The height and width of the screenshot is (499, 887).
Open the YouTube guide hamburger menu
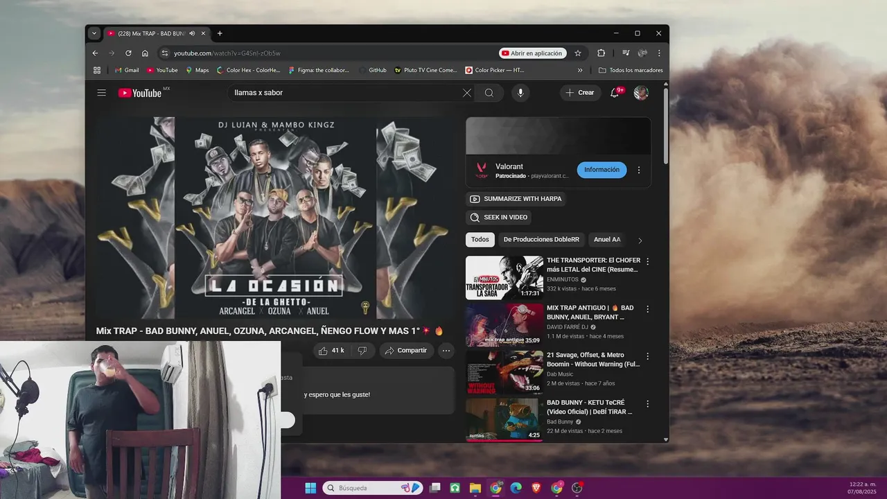click(102, 93)
